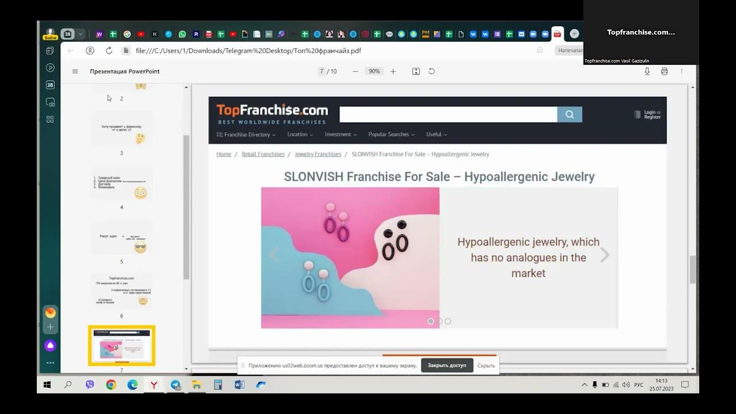Print the PDF document

pyautogui.click(x=664, y=71)
